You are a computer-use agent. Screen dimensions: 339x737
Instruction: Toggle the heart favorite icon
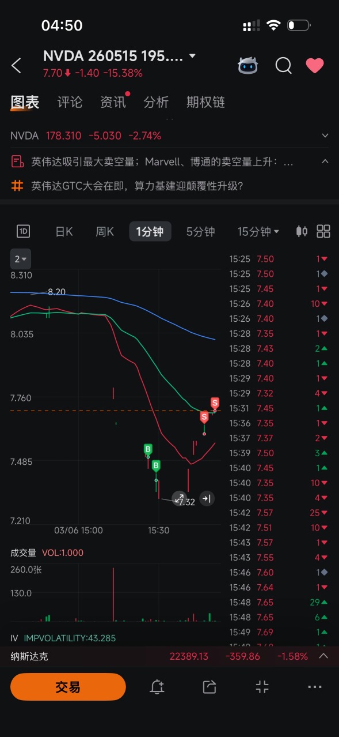coord(315,66)
